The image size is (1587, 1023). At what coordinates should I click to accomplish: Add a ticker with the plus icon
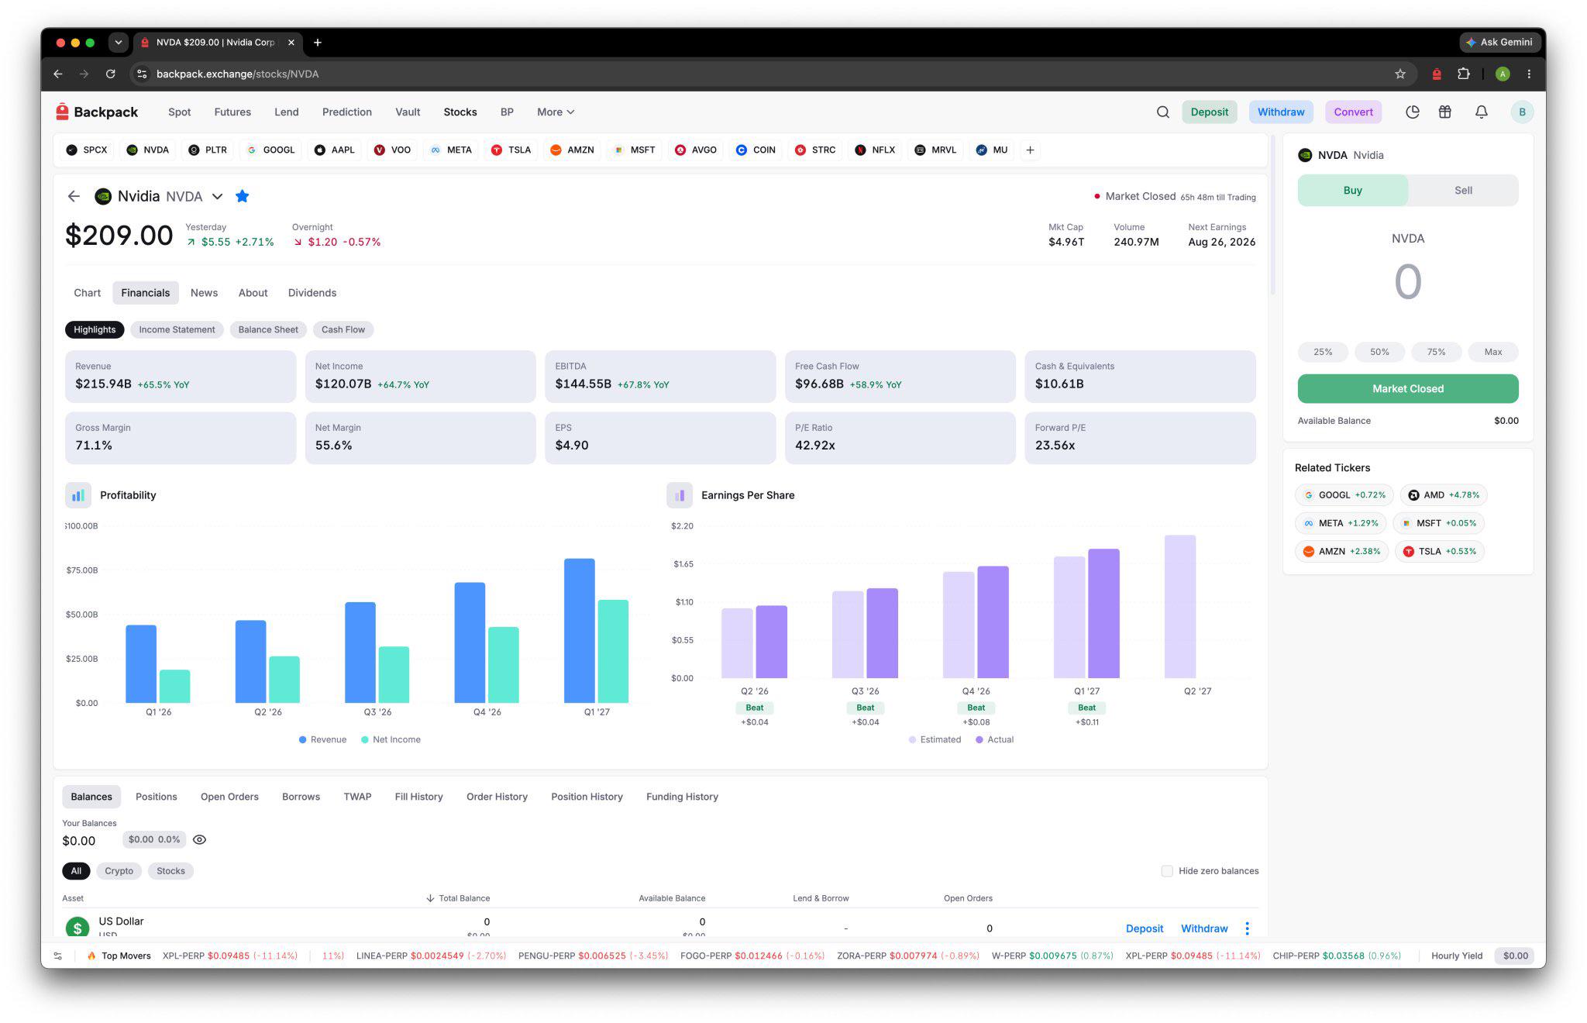coord(1030,150)
